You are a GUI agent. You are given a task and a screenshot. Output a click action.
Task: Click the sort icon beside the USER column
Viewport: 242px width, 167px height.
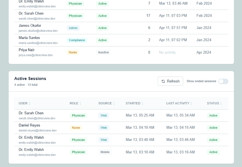tap(29, 103)
